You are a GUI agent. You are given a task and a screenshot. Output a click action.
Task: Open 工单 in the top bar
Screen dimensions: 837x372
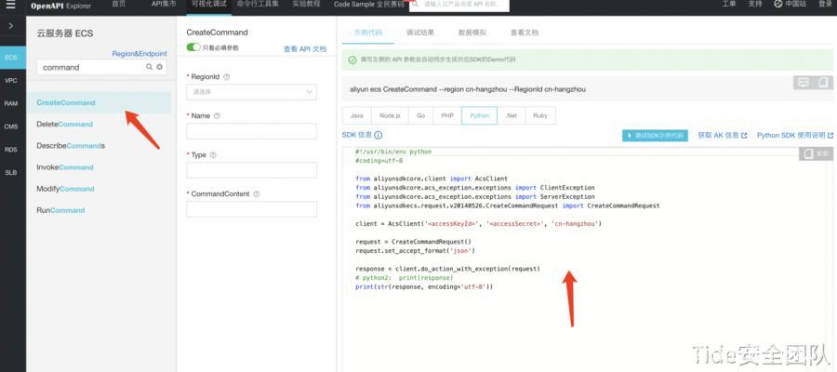click(728, 5)
